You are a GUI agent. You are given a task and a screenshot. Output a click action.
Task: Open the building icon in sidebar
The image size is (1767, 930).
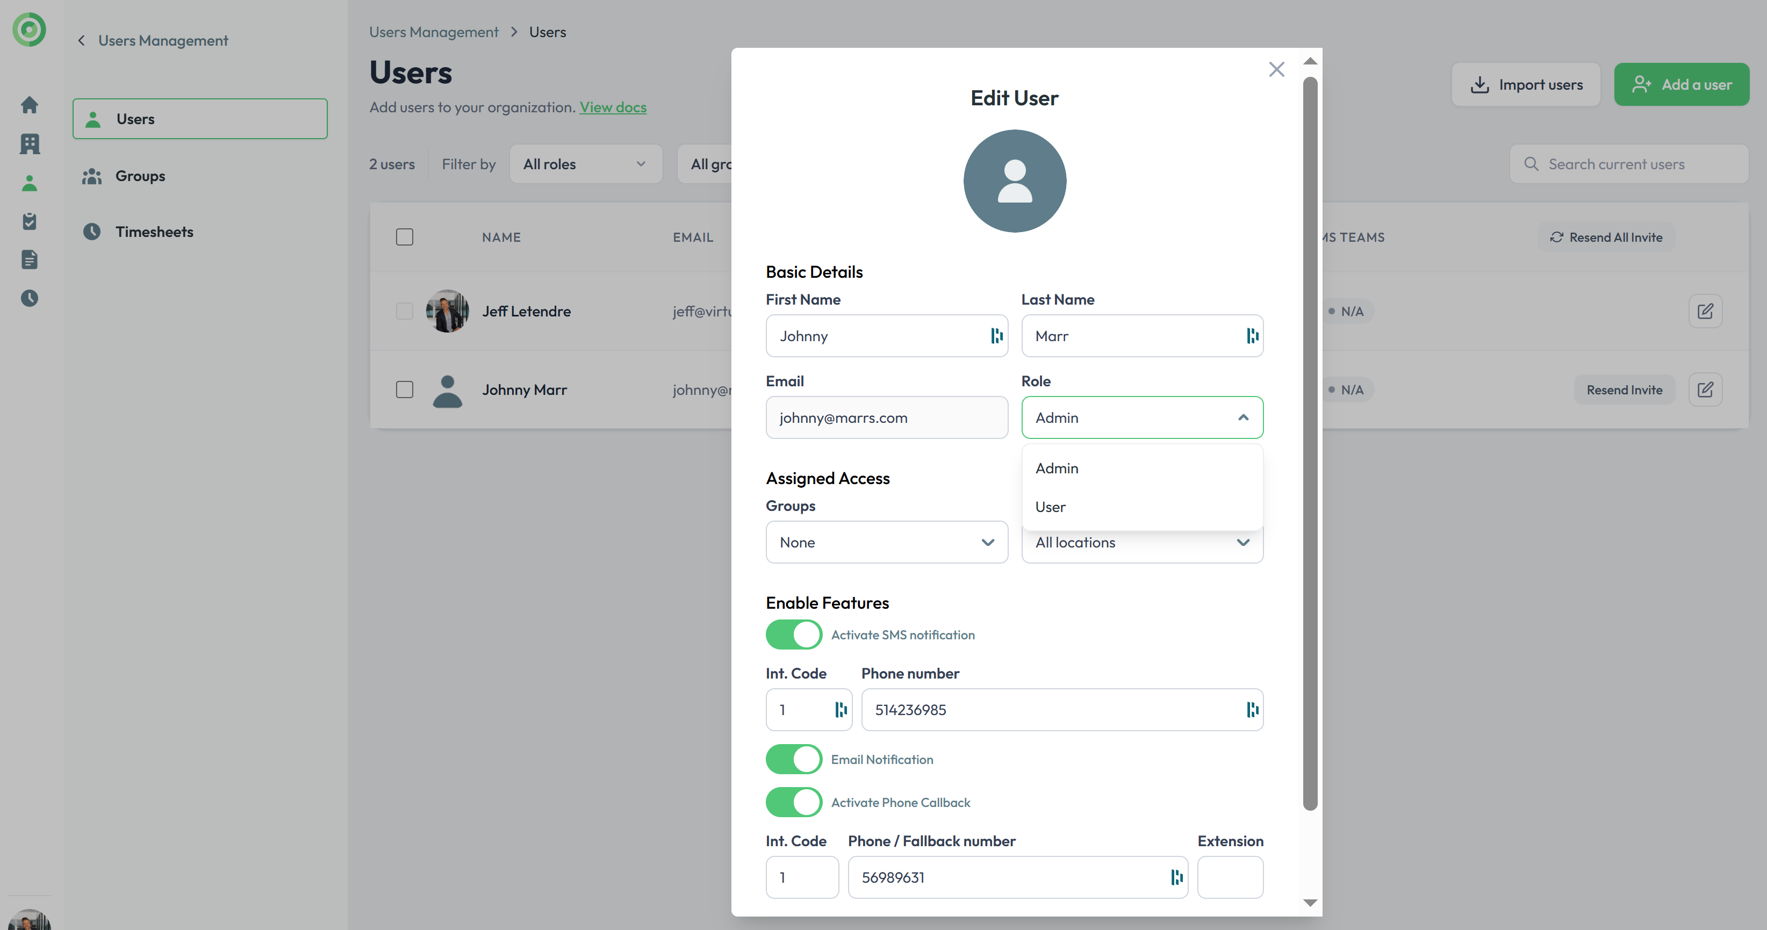pyautogui.click(x=30, y=144)
